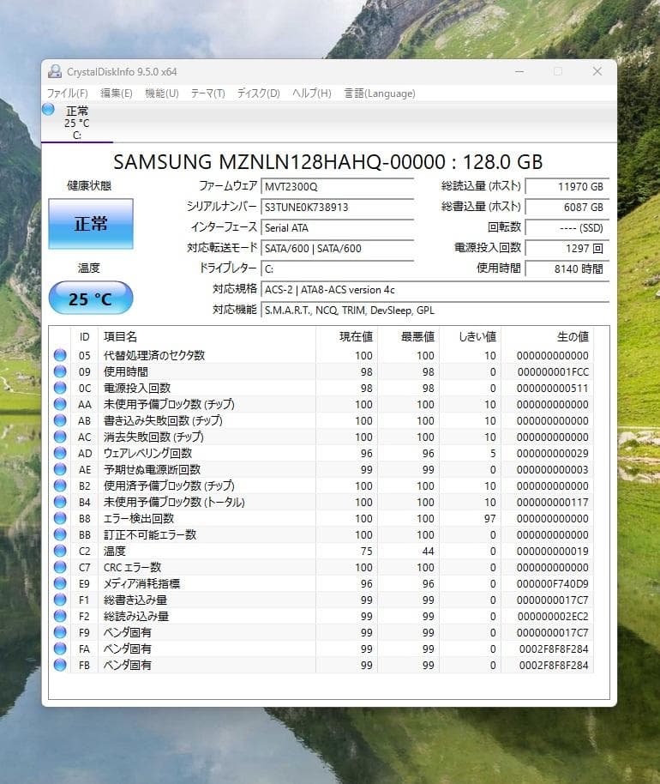Open the 言語(Language) menu

(x=380, y=93)
